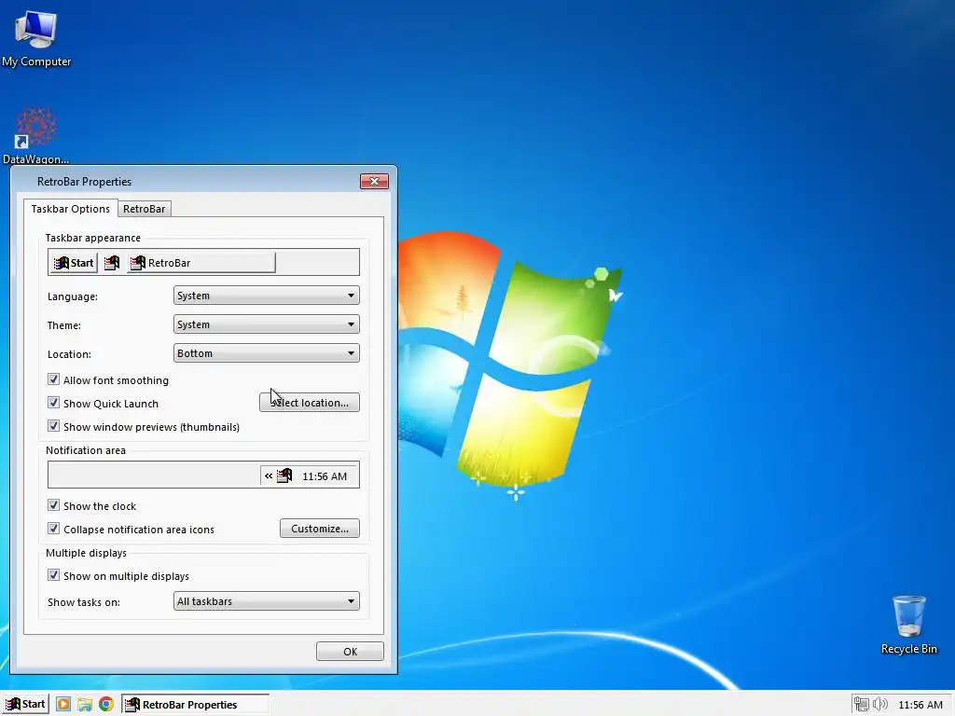This screenshot has height=716, width=955.
Task: Open the Language dropdown
Action: (266, 296)
